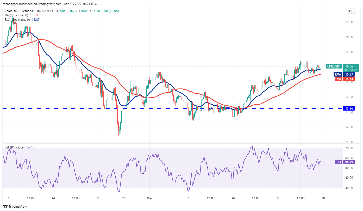Viewport: 363px width, 211px height.
Task: Select the blue EMA tag on price scale
Action: [x=337, y=74]
